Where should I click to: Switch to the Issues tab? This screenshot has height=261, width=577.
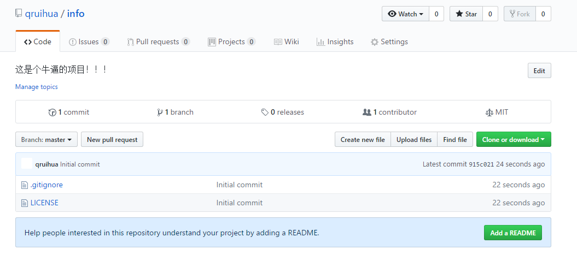pos(89,41)
